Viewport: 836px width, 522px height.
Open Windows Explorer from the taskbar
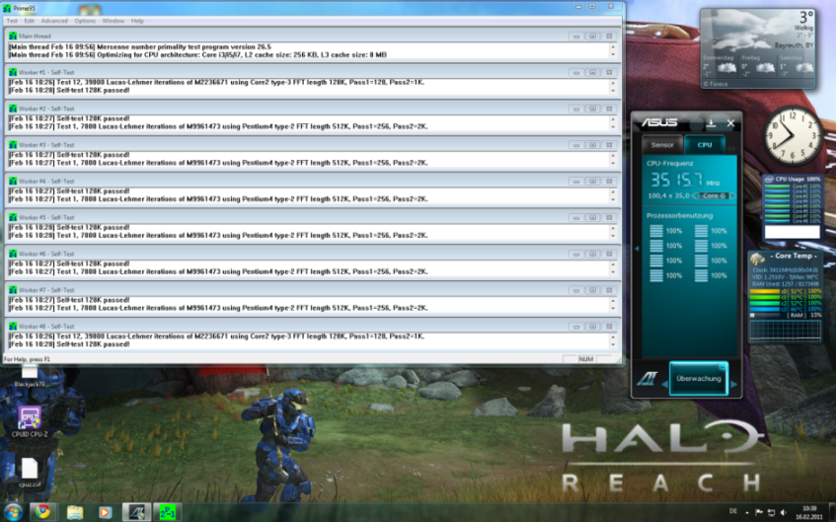75,512
